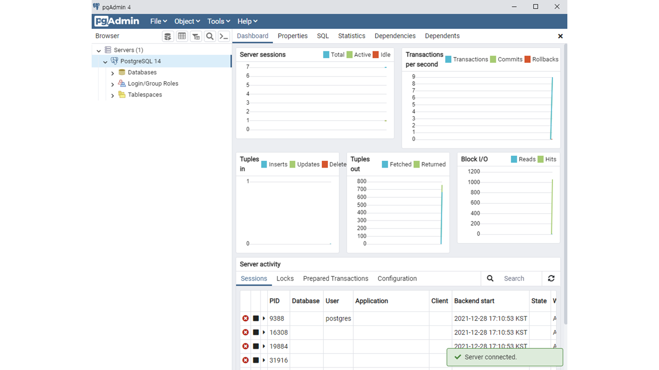The height and width of the screenshot is (370, 659).
Task: Terminate session with PID 9388
Action: [246, 319]
